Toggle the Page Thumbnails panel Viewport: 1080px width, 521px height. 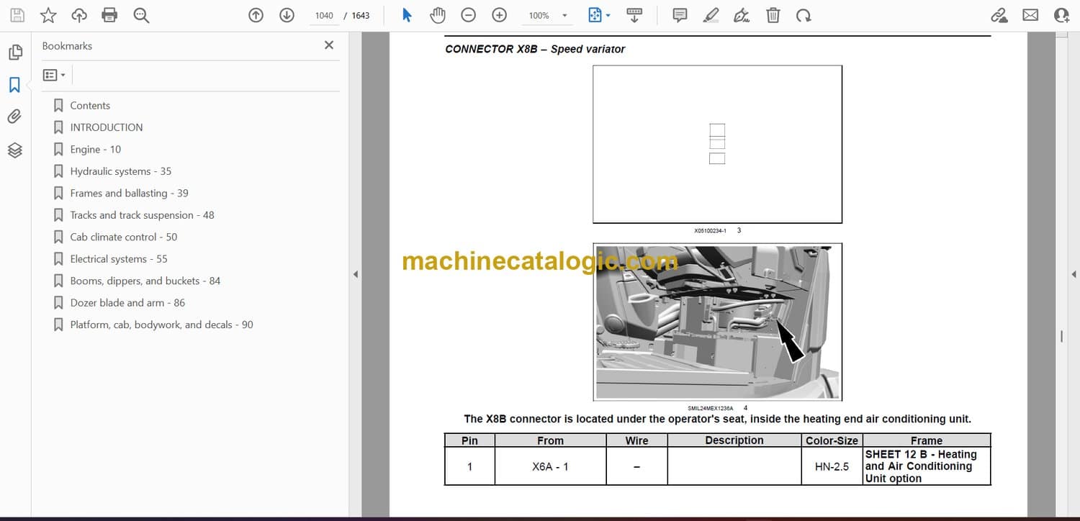[x=14, y=53]
